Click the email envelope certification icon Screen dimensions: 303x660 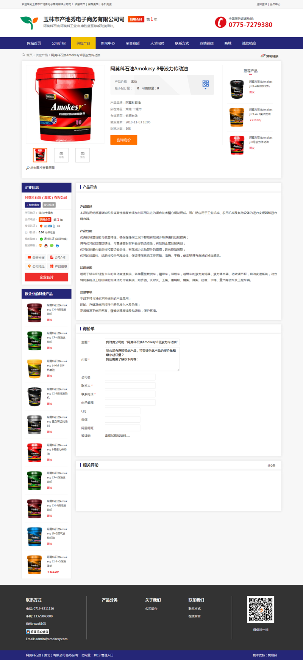pos(58,226)
